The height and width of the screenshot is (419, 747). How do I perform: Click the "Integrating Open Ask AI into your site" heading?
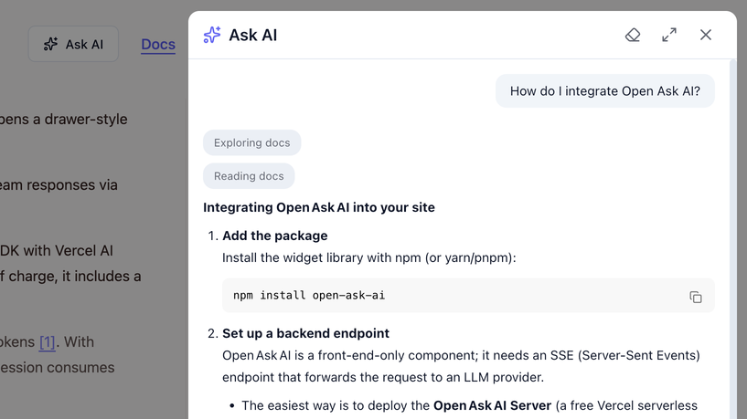click(x=319, y=207)
